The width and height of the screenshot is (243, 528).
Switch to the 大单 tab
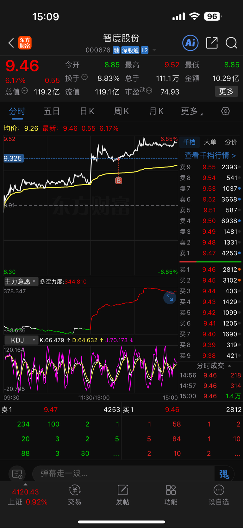[x=210, y=142]
